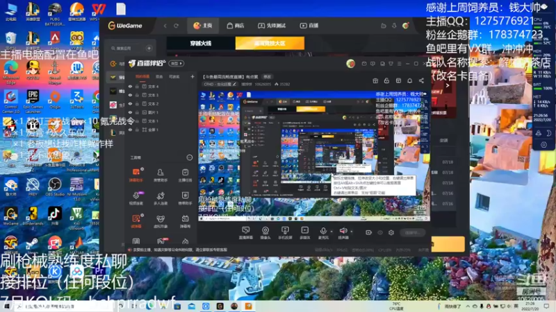This screenshot has height=312, width=556.
Task: Expand speaker options arrow
Action: (352, 232)
